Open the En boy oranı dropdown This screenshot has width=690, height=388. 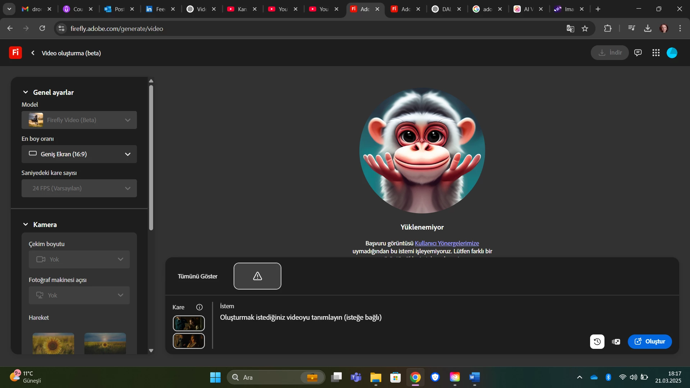79,154
